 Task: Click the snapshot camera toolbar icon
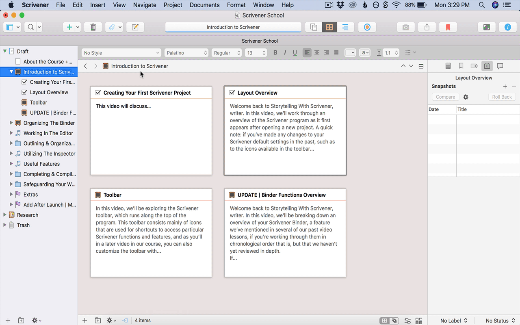406,27
